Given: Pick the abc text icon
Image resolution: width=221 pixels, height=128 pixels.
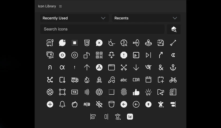Looking at the screenshot, I should (124, 80).
